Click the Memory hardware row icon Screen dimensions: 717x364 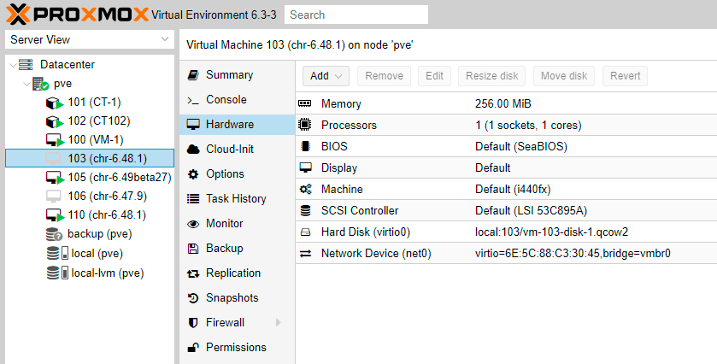pos(305,103)
